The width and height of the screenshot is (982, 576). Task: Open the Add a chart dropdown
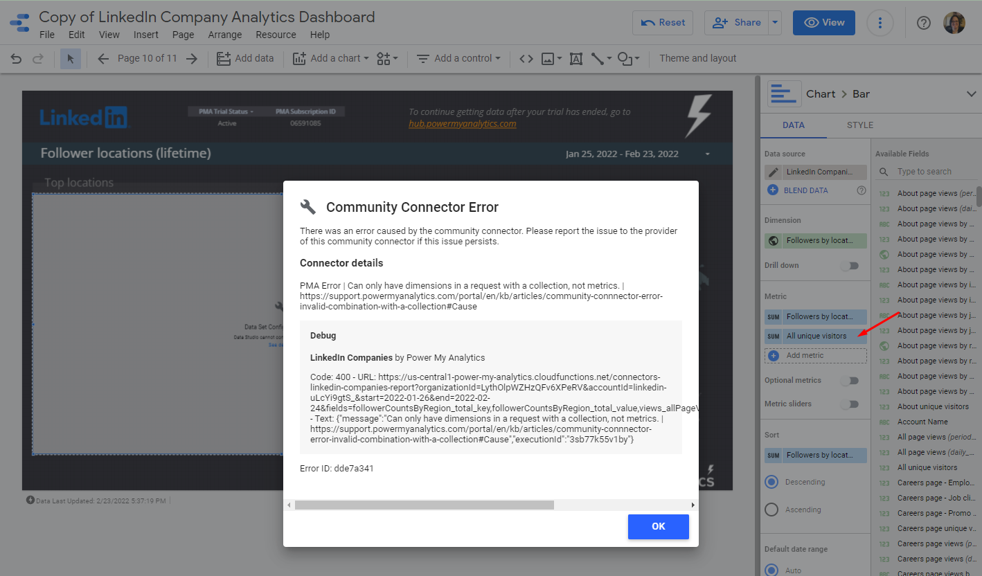point(330,58)
